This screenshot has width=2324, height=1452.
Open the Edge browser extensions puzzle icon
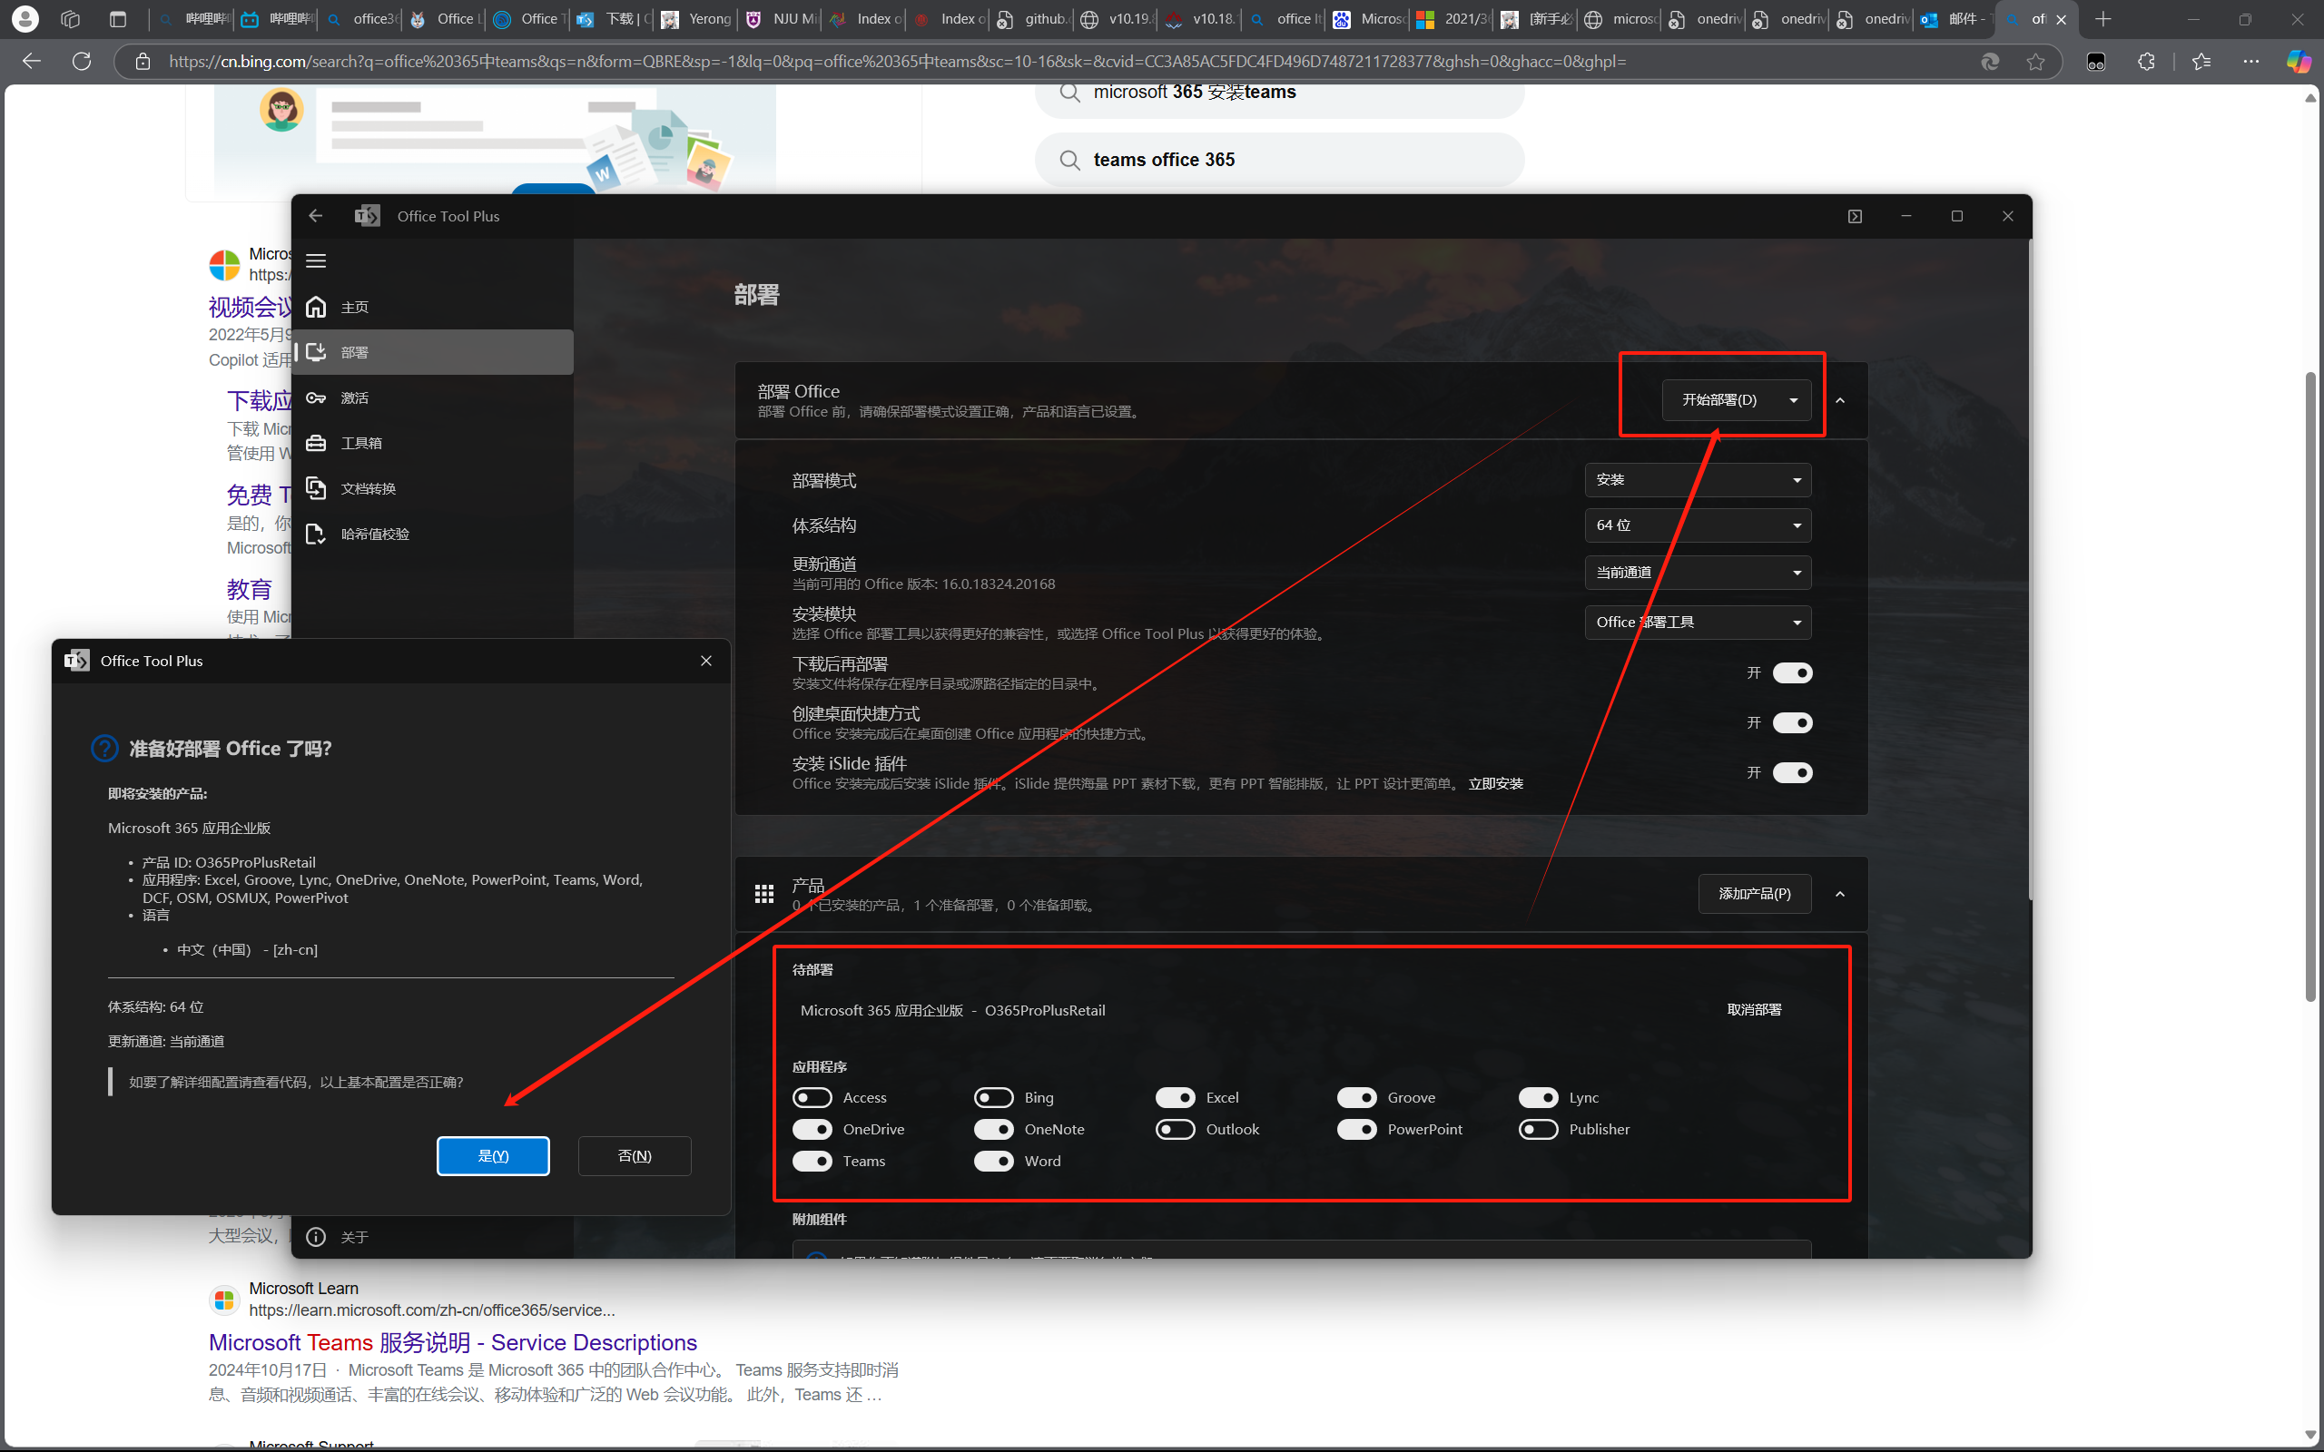[2146, 62]
